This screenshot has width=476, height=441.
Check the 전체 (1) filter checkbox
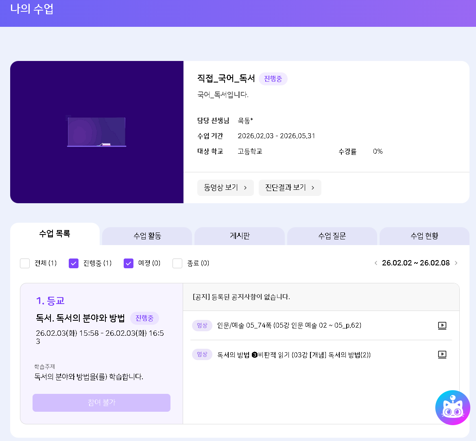[25, 263]
